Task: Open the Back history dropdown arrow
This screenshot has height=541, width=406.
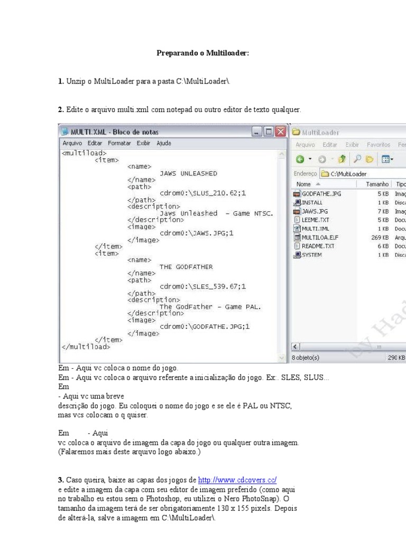Action: coord(310,159)
